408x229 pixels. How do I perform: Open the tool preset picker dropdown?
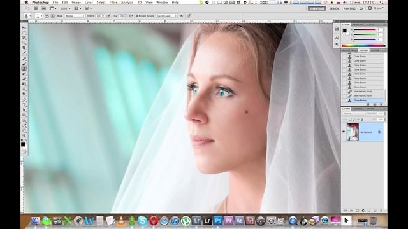[x=27, y=16]
